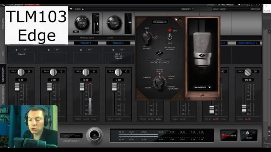Image resolution: width=271 pixels, height=152 pixels.
Task: Move the third channel volume fader
Action: point(82,87)
